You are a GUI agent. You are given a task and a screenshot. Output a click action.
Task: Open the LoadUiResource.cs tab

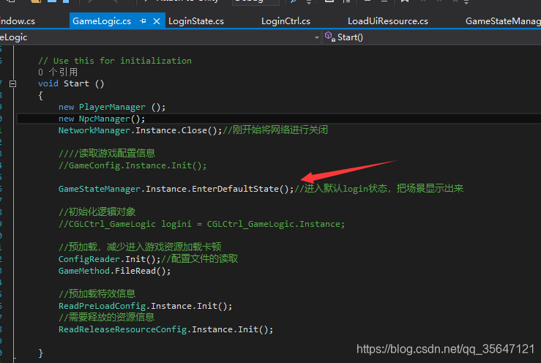387,21
